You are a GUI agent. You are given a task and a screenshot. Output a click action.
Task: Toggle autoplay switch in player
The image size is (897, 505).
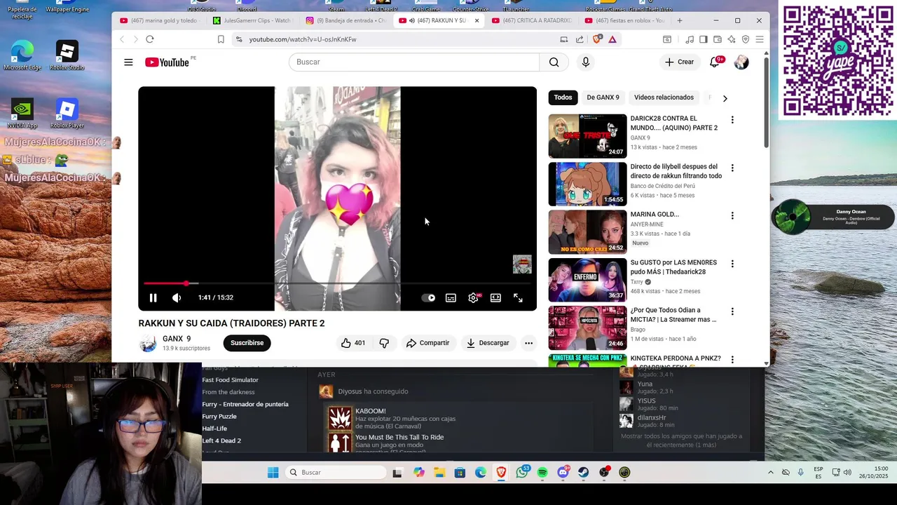tap(428, 297)
